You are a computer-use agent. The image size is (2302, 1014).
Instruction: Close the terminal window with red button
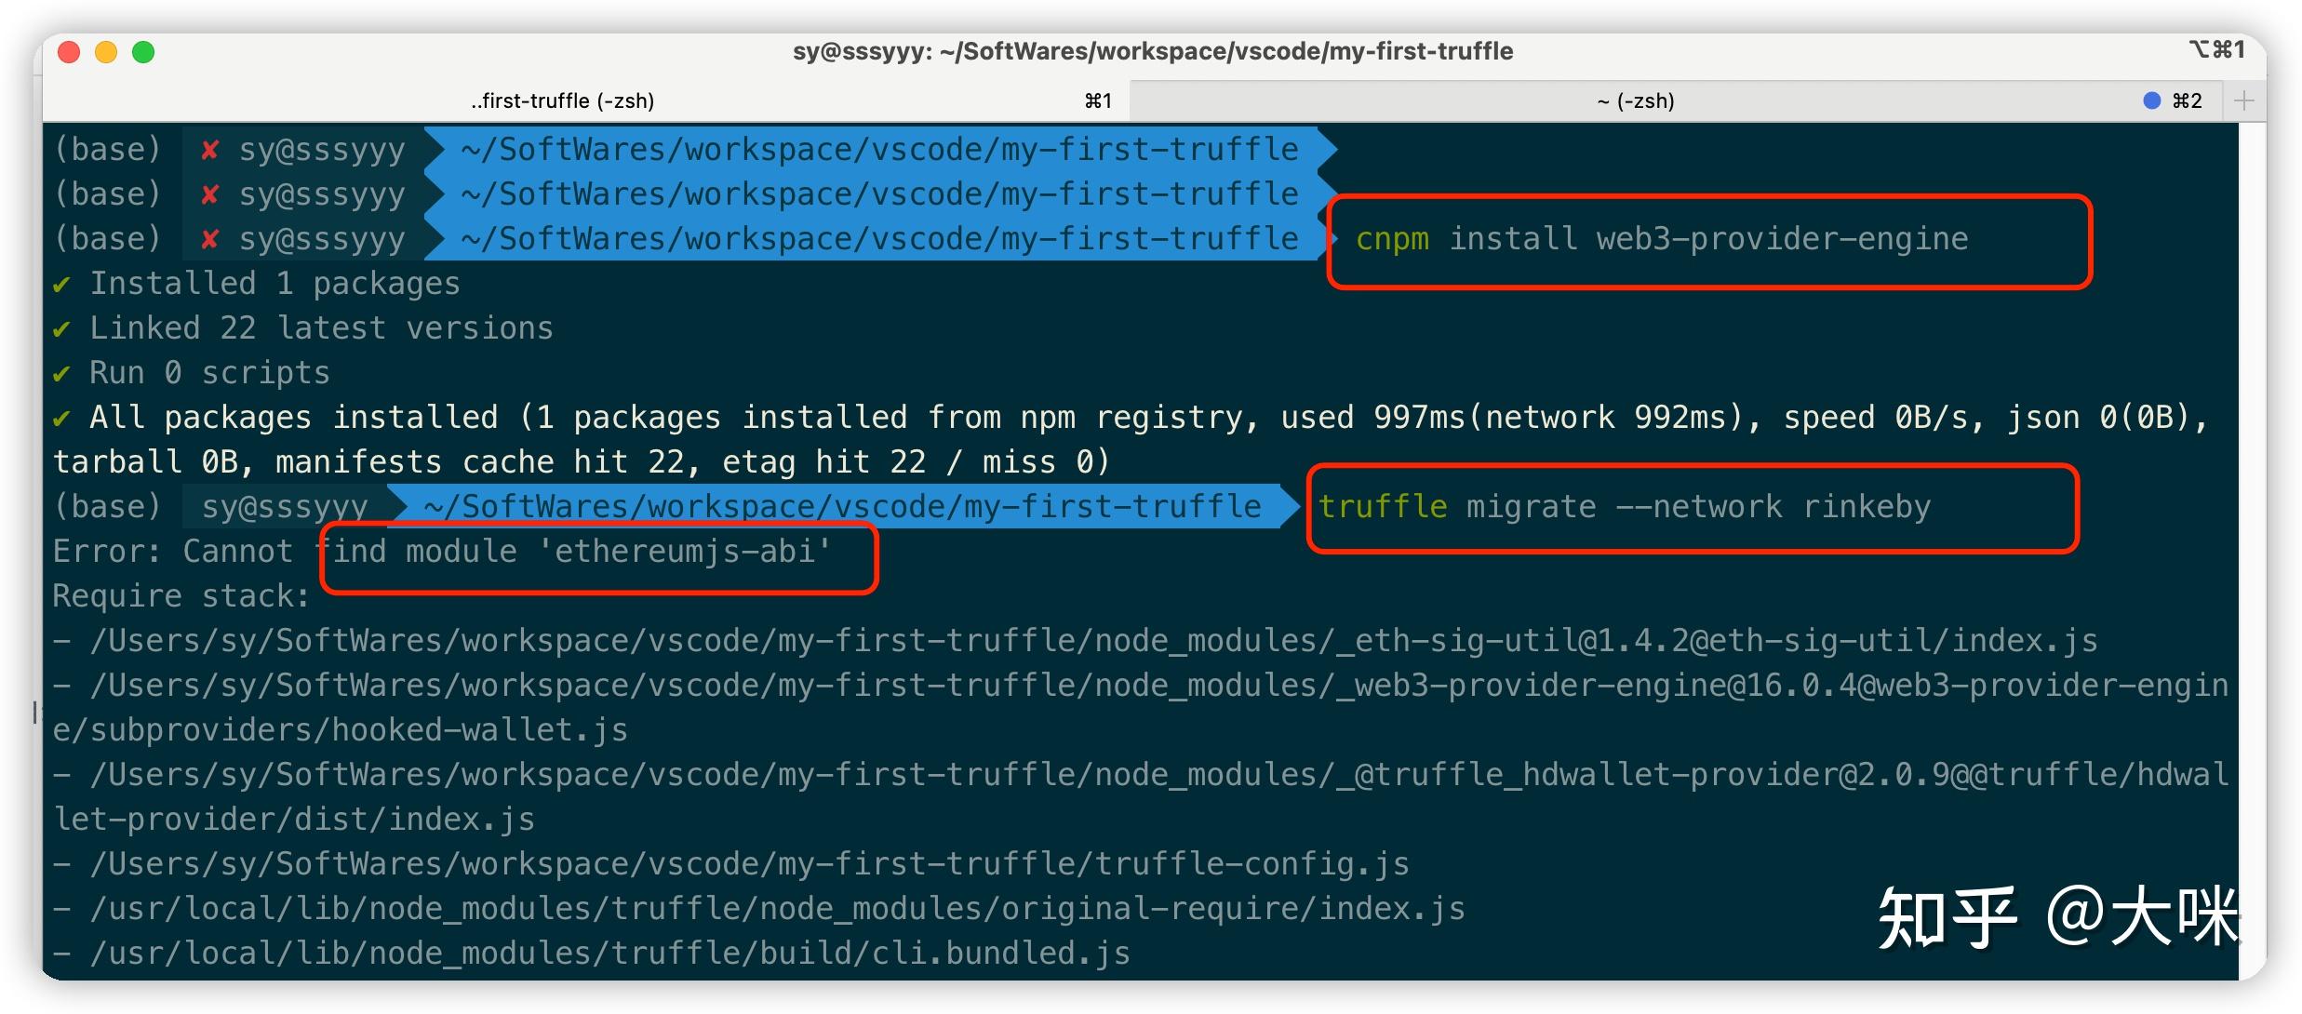(69, 52)
